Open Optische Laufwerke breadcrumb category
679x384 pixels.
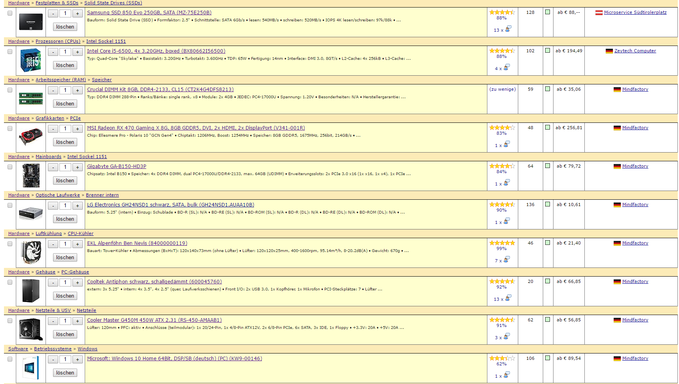[x=58, y=195]
